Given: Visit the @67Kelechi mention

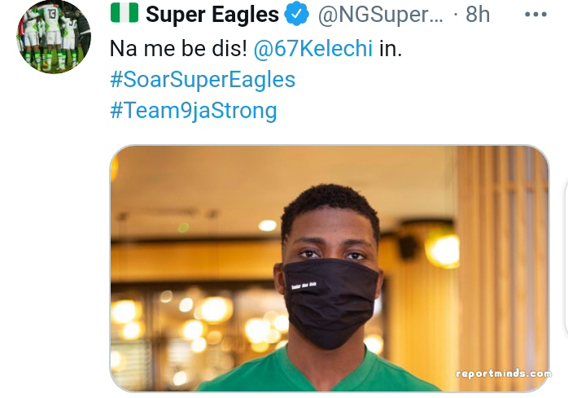Looking at the screenshot, I should point(313,48).
